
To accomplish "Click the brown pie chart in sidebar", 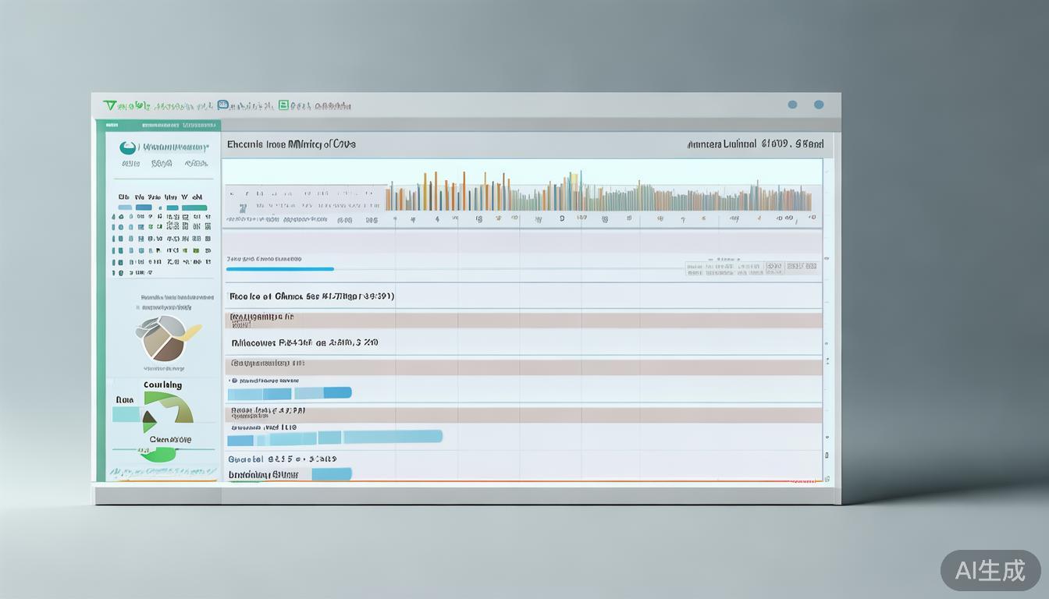I will (164, 338).
